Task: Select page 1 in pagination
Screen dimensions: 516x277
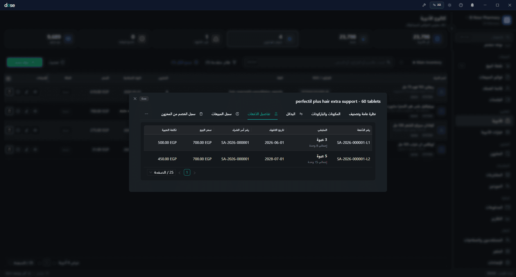Action: coord(187,172)
